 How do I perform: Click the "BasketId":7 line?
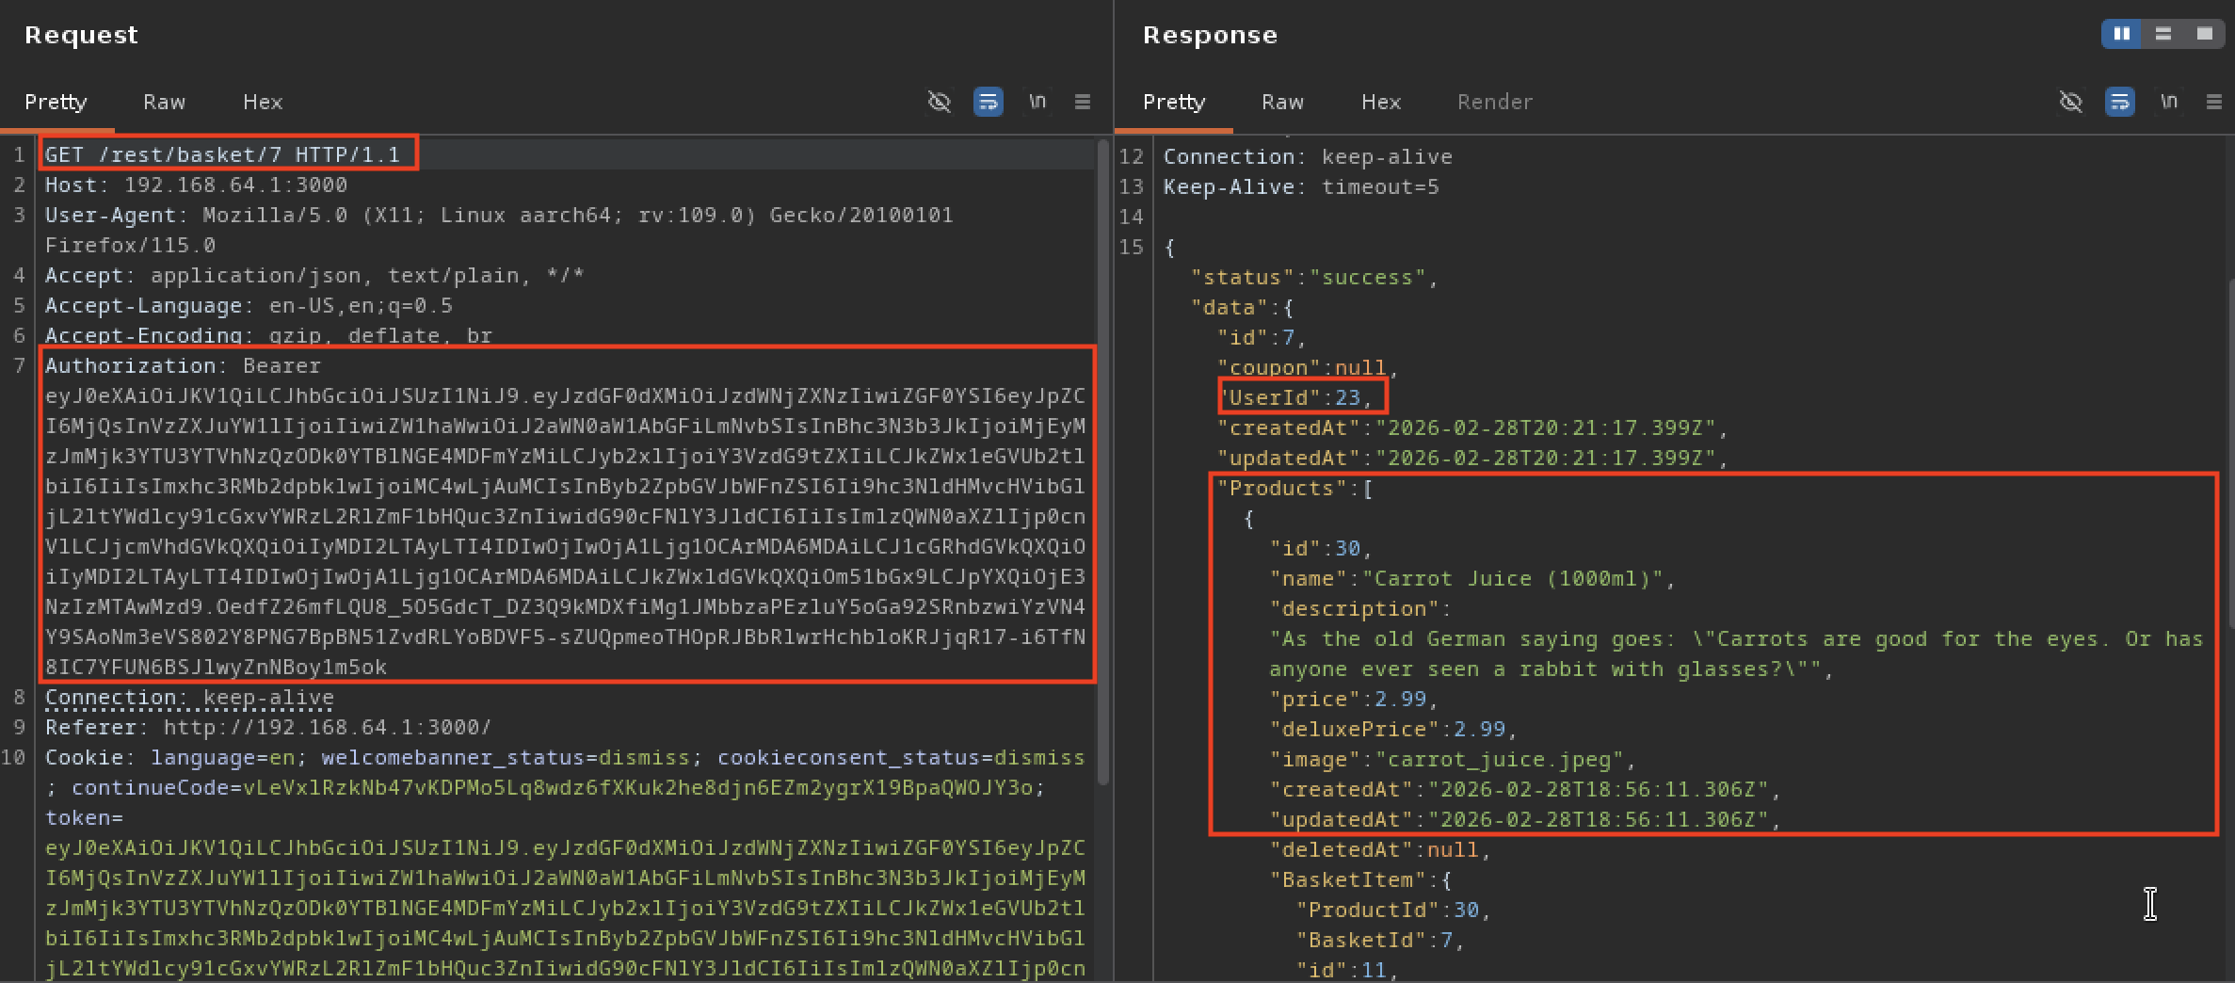(x=1380, y=940)
